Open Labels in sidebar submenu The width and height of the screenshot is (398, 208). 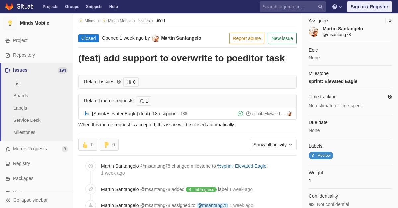[x=20, y=108]
